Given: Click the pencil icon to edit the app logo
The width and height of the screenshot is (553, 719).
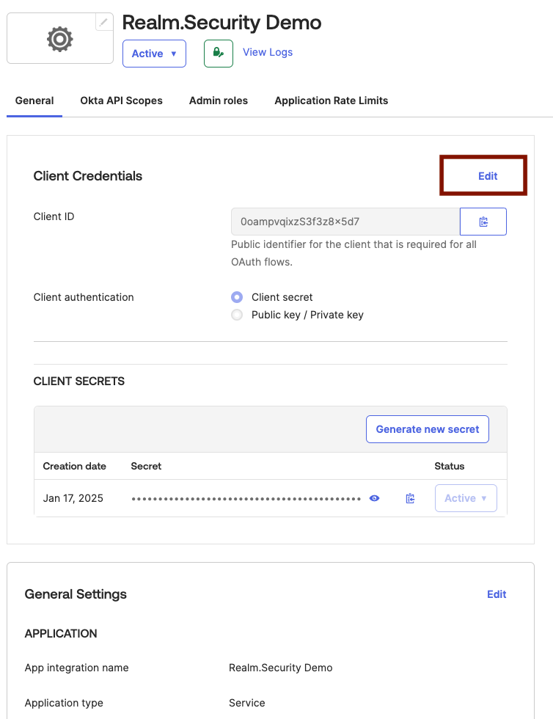Looking at the screenshot, I should (103, 21).
